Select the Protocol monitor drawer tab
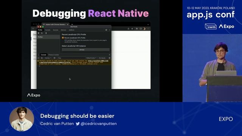This screenshot has width=242, height=136. [x=54, y=55]
